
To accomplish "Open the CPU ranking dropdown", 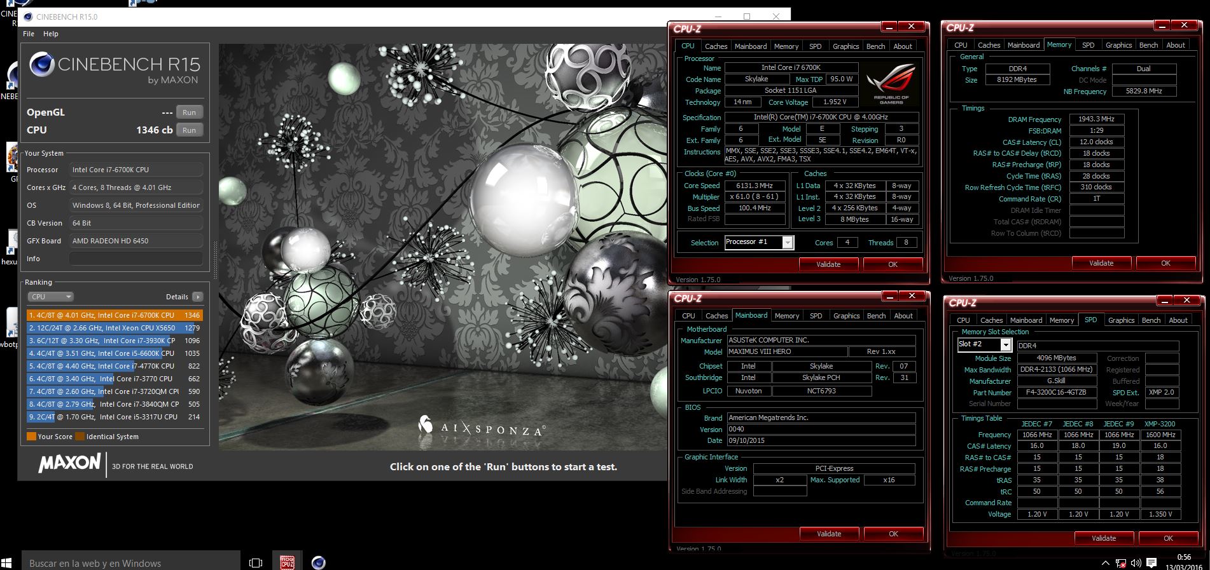I will [51, 297].
